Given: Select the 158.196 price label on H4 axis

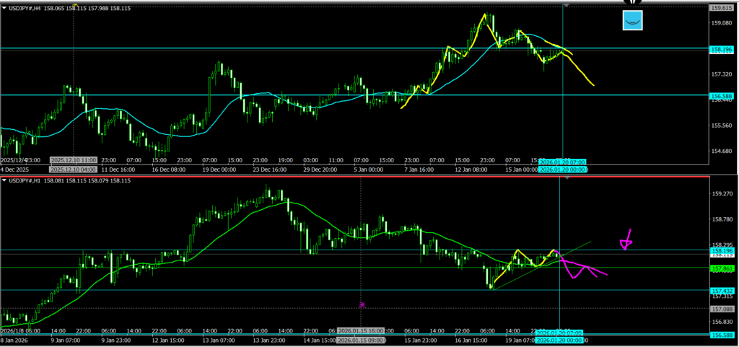Looking at the screenshot, I should [722, 49].
